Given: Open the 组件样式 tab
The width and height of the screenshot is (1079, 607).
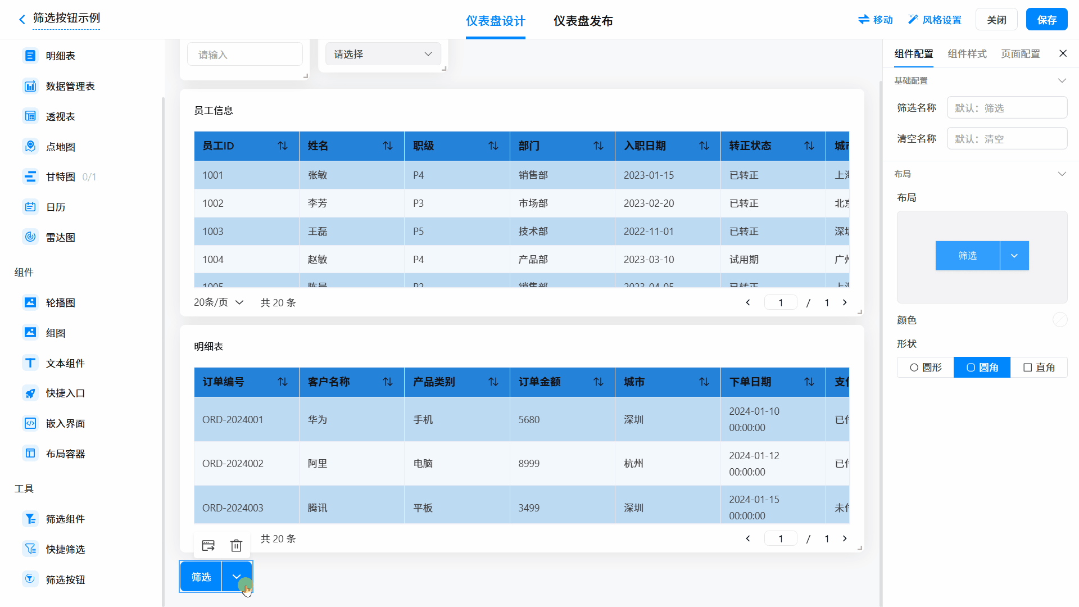Looking at the screenshot, I should (x=967, y=54).
